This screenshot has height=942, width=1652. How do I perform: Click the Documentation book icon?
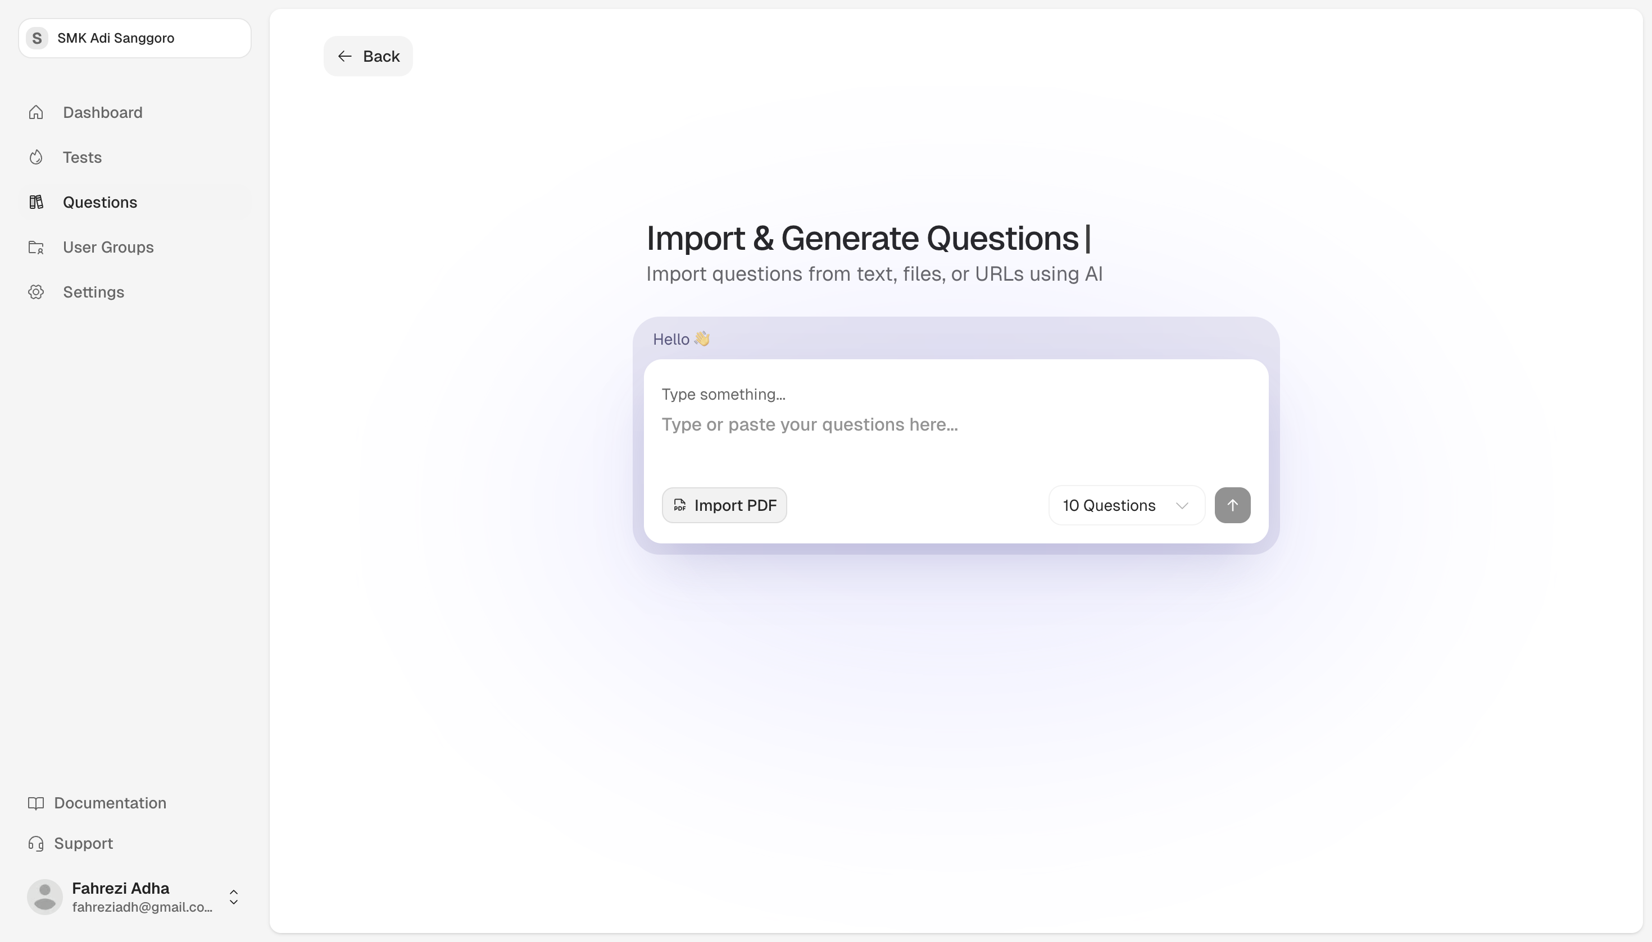tap(37, 803)
